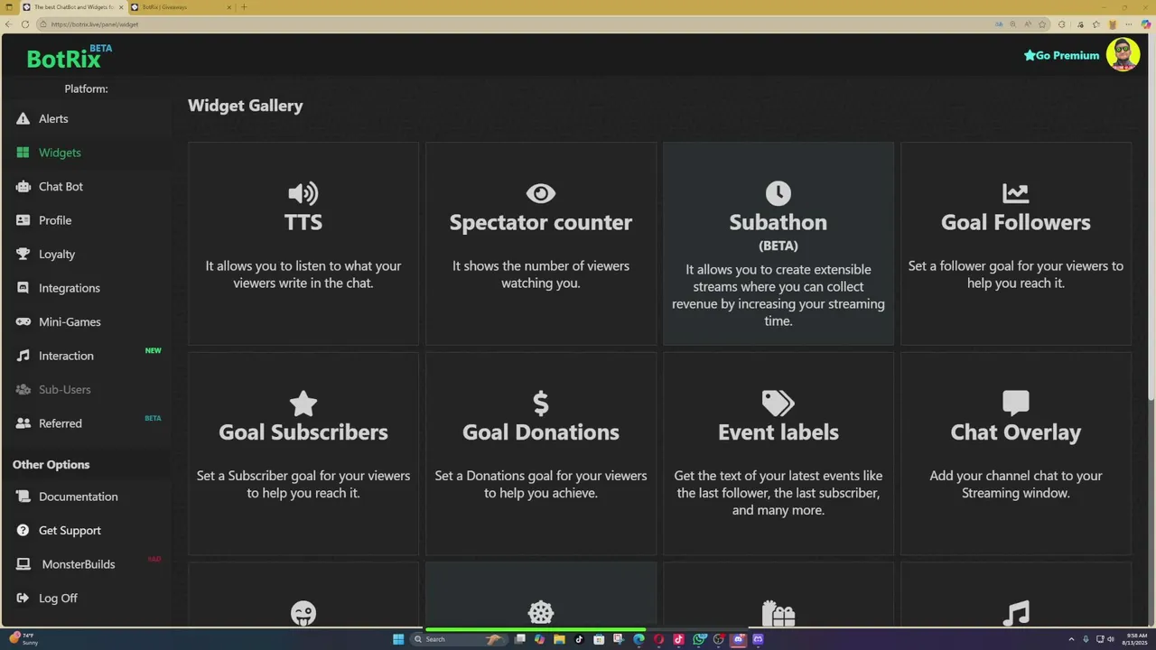Click the Other Options heading

coord(51,464)
